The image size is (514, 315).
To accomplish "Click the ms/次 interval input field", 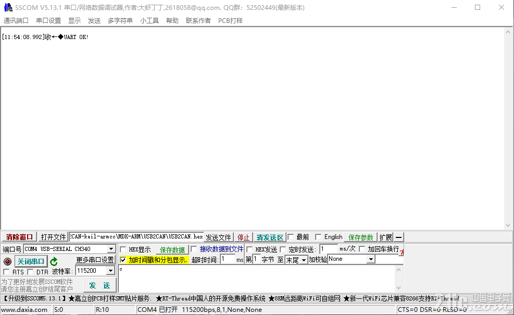I will 329,249.
